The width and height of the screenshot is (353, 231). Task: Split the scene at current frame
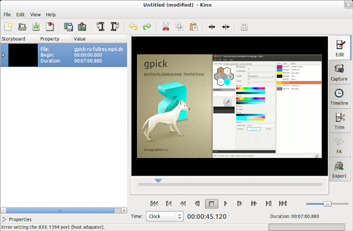tap(212, 27)
